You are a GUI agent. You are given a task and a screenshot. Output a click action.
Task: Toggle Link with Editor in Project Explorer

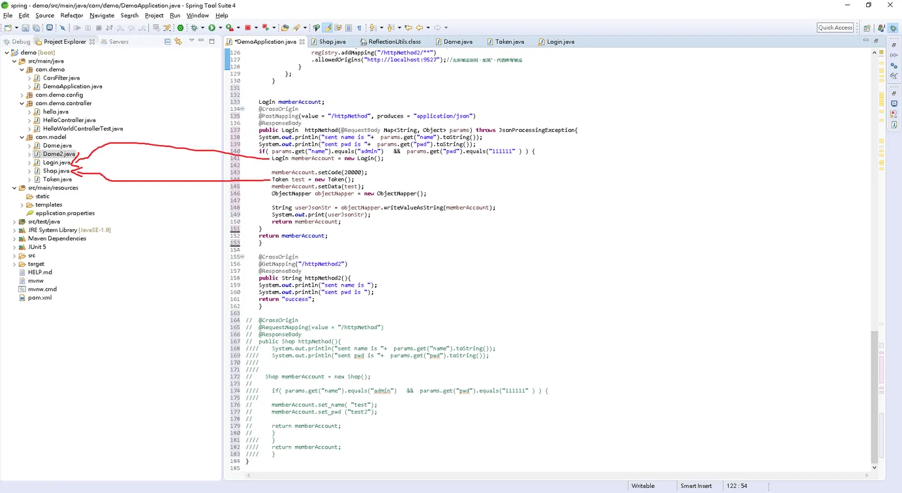point(178,41)
